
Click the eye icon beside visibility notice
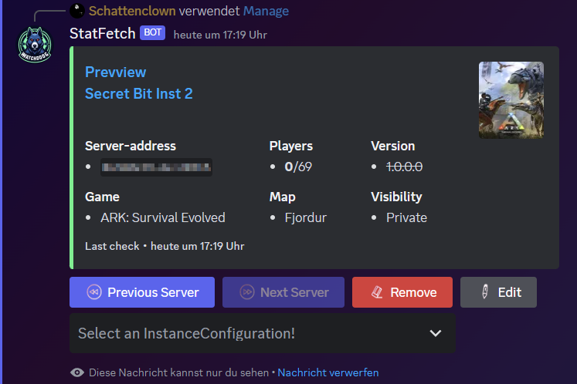pyautogui.click(x=77, y=372)
